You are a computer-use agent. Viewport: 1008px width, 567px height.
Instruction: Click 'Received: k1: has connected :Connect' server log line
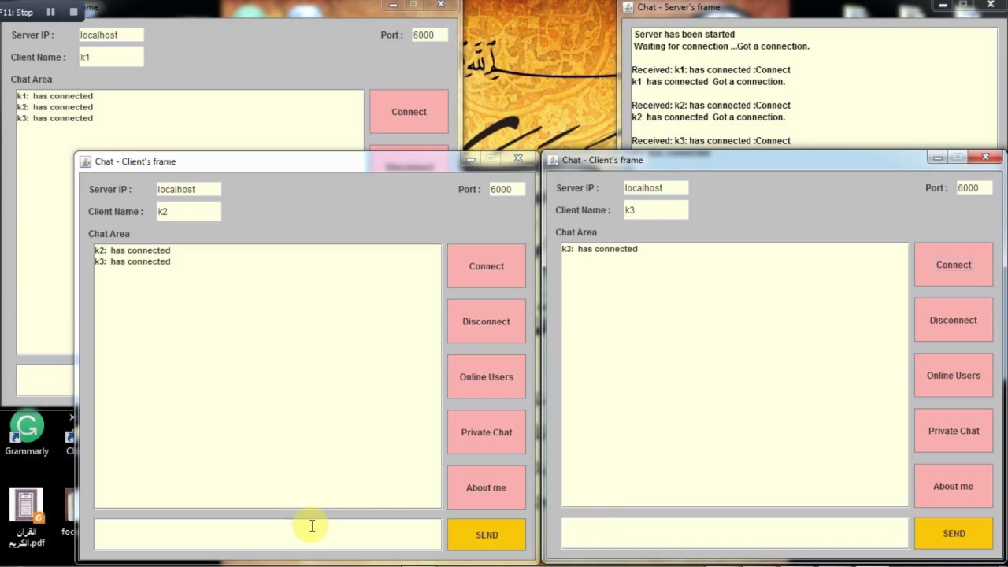tap(711, 70)
